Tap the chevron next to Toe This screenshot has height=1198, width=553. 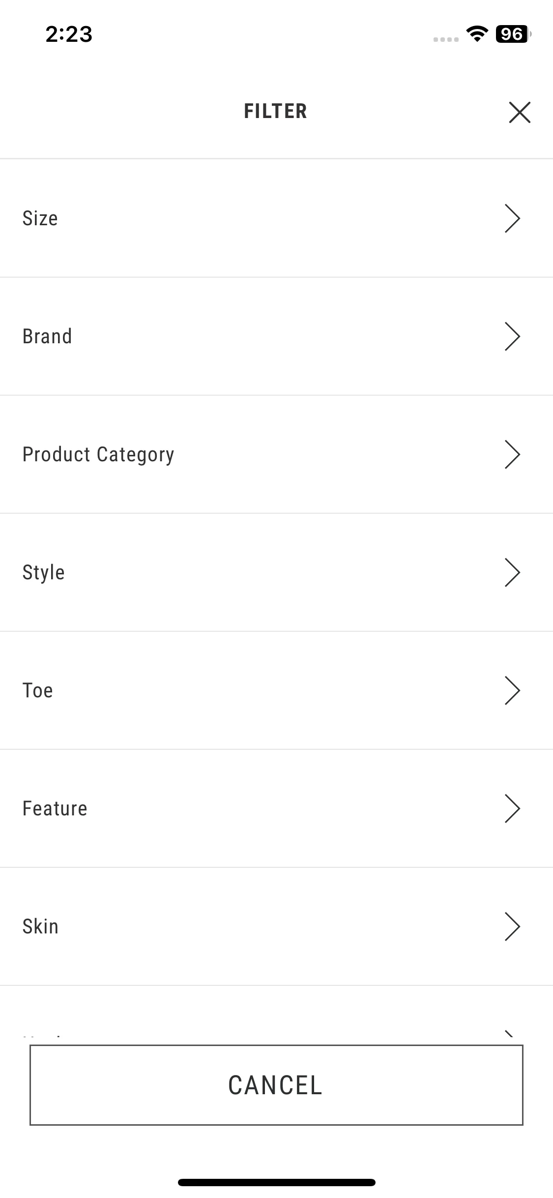512,690
